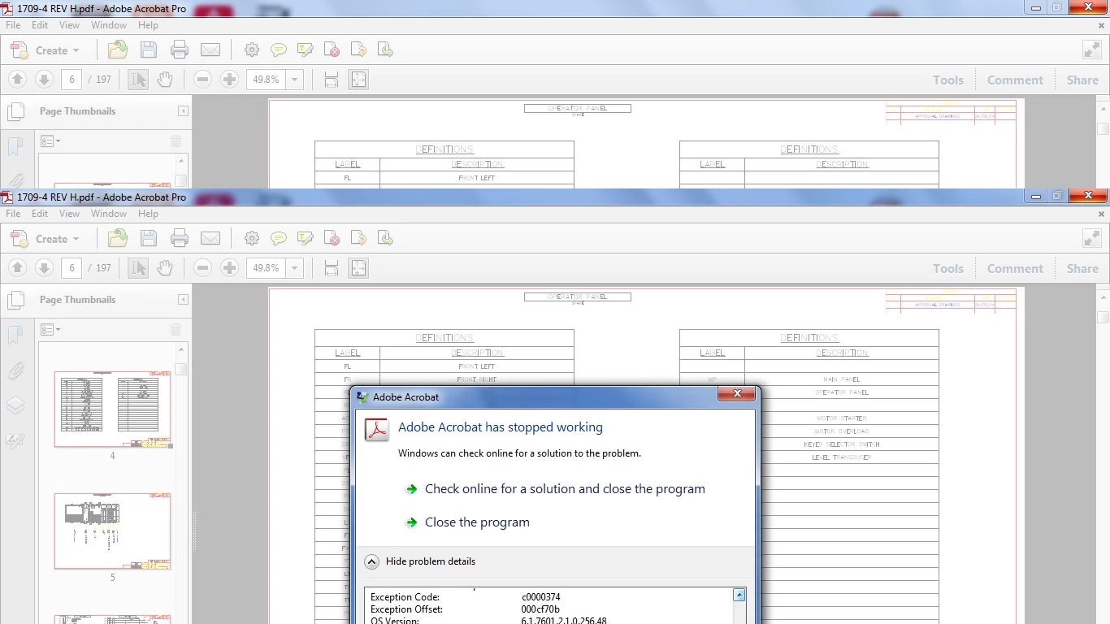Select the highlight text tool in front window
This screenshot has height=624, width=1110.
tap(306, 239)
